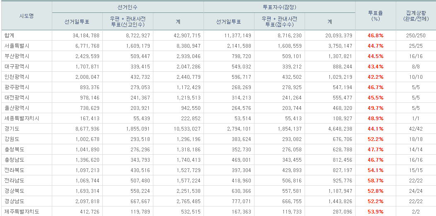Select the 경기도 row label
The width and height of the screenshot is (436, 216).
tap(10, 129)
